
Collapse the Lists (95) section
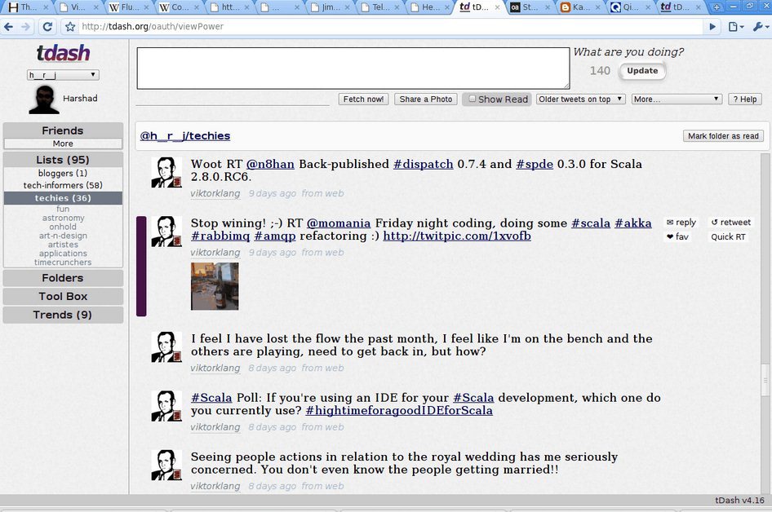[x=63, y=160]
